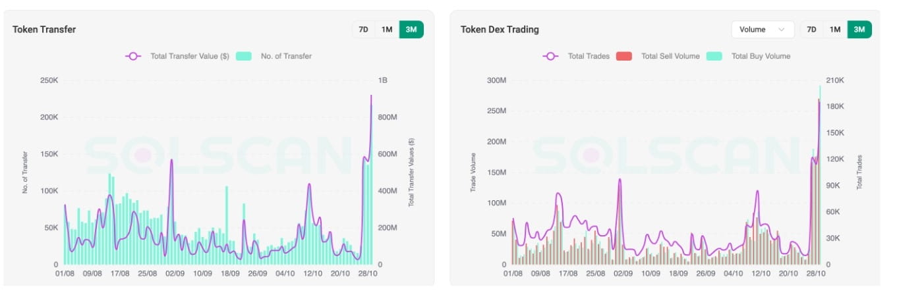Screen dimensions: 899x295
Task: Toggle Total Trades legend line icon
Action: (551, 57)
